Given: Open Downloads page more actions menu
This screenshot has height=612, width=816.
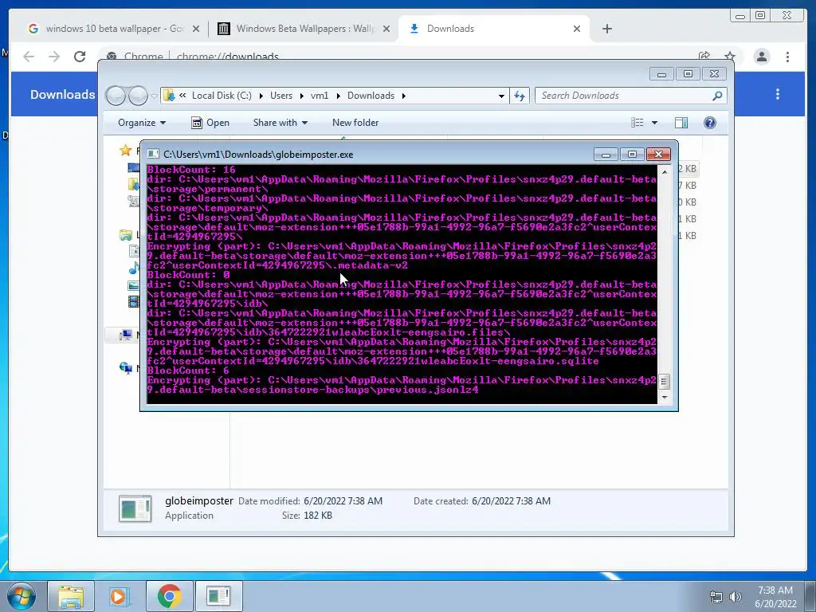Looking at the screenshot, I should 778,94.
